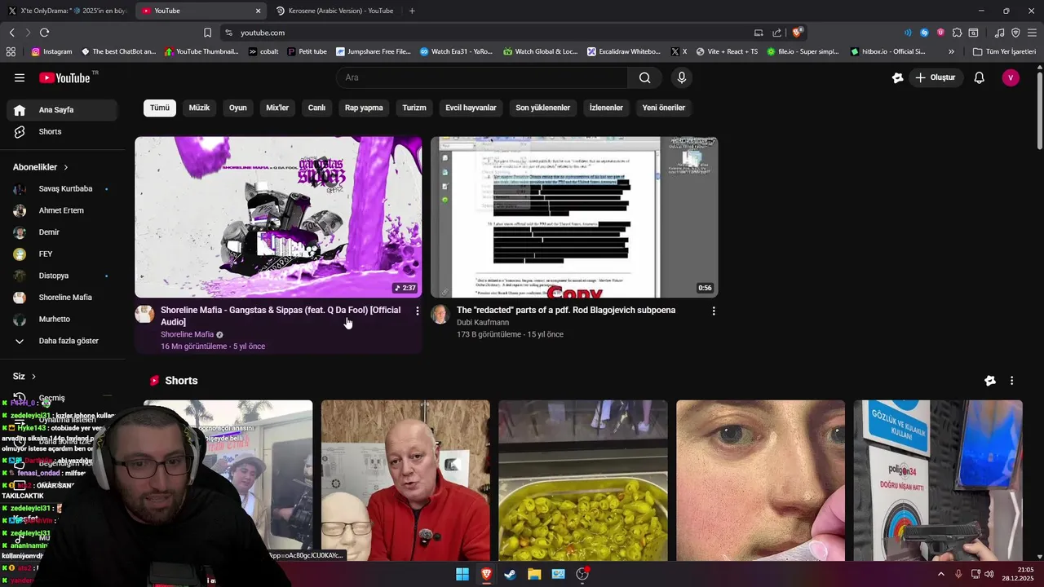This screenshot has width=1044, height=587.
Task: Open Tüm Yer İşaretleri bookmarks folder
Action: [x=1004, y=51]
